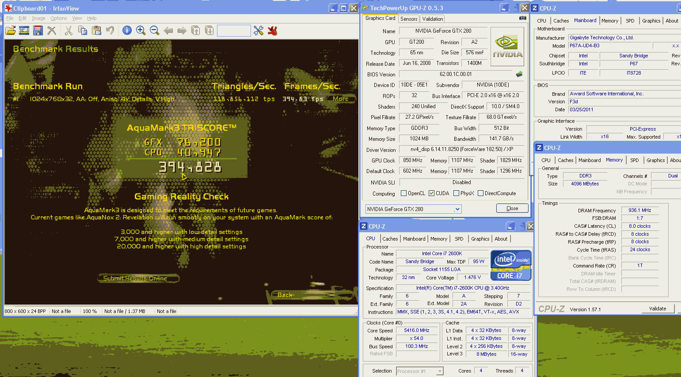Click the Zoom Out magnifier icon
The image size is (681, 377).
[155, 30]
